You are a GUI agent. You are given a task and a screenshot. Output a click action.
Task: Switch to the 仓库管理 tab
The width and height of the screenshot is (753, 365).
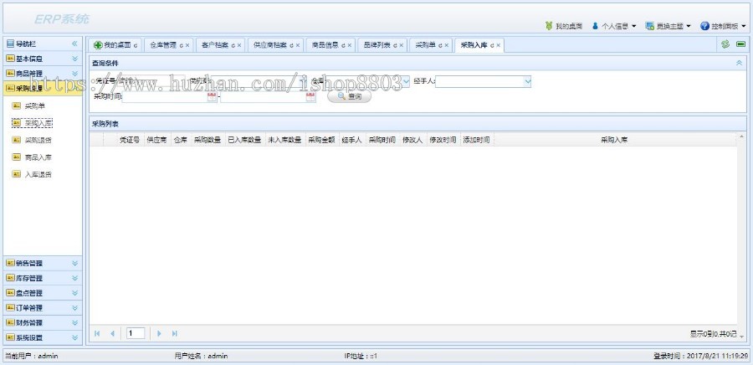(x=168, y=45)
